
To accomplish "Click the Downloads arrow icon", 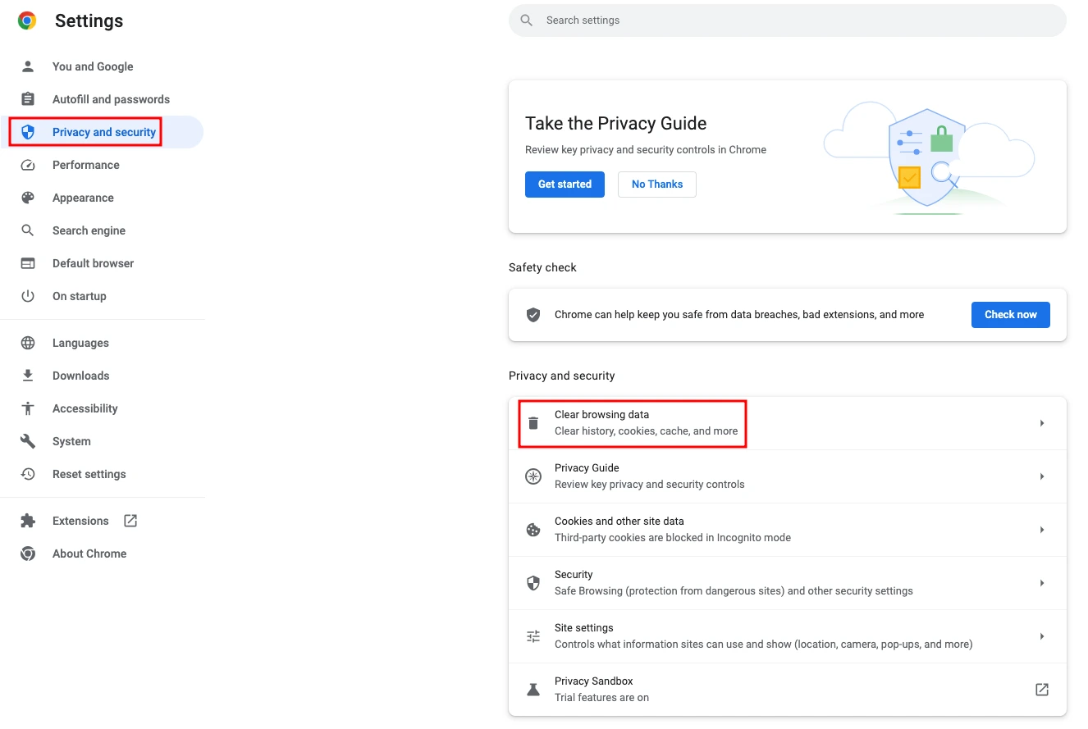I will point(28,376).
